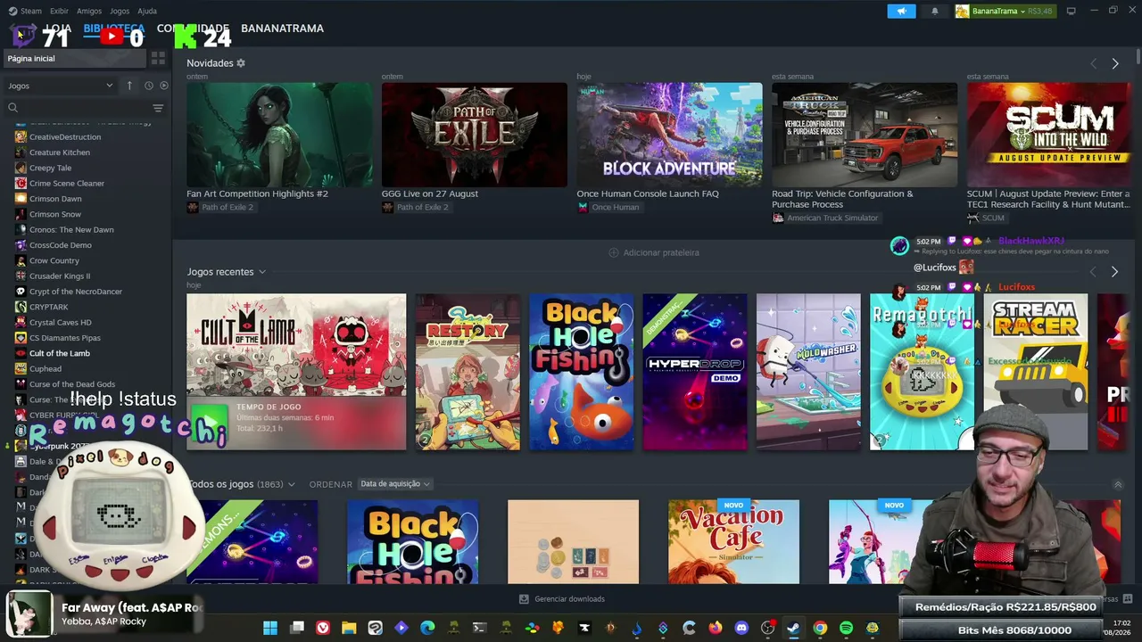Sort the game list with the up-arrow button
The height and width of the screenshot is (642, 1142).
(x=129, y=86)
